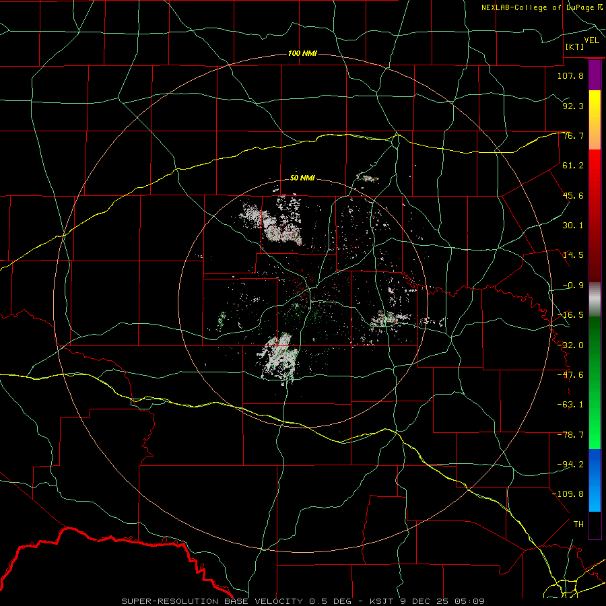Click the -0.9 velocity scale value

tap(573, 285)
